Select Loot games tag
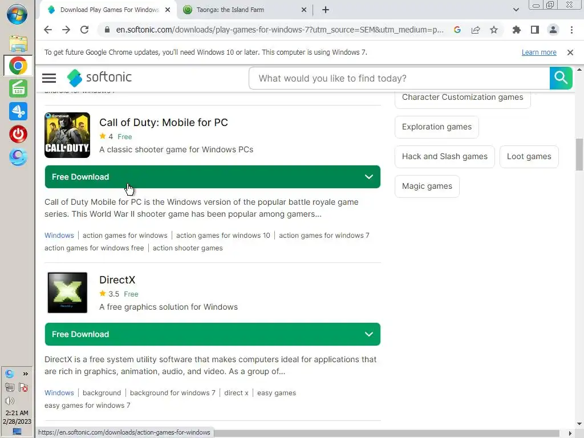584x438 pixels. pos(529,157)
